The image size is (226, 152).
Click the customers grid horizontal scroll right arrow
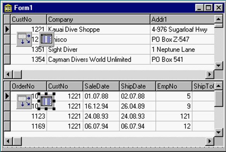click(210, 74)
